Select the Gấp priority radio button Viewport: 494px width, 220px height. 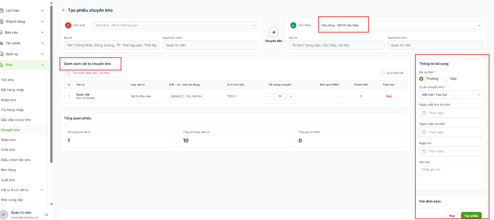click(445, 79)
